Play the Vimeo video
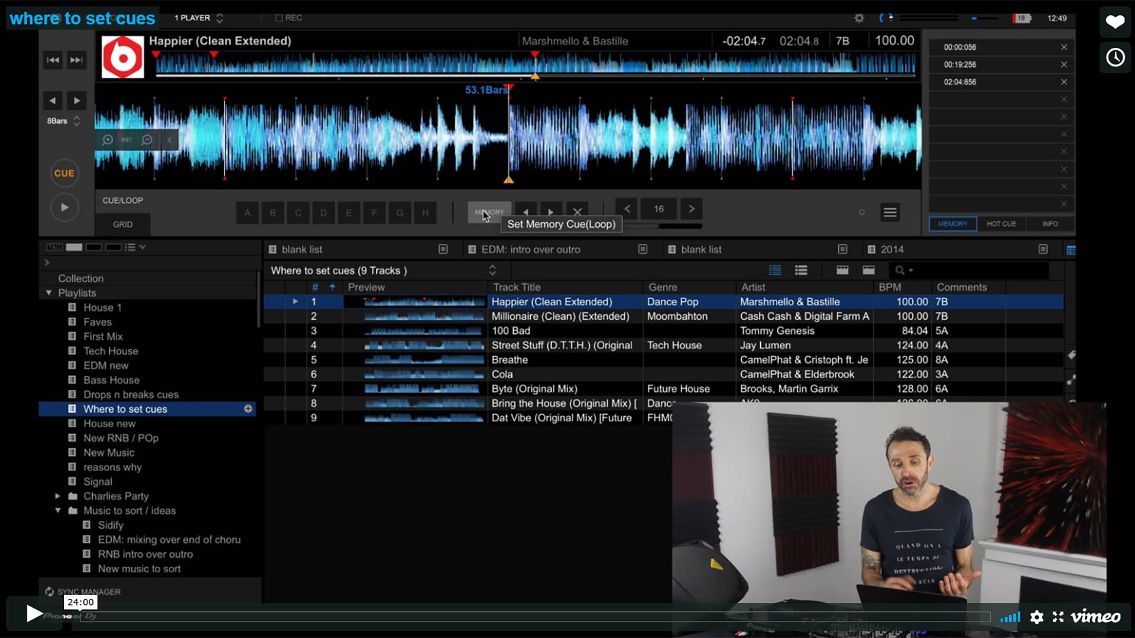This screenshot has width=1135, height=638. [34, 614]
